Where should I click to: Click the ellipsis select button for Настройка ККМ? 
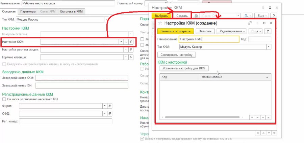126,42
